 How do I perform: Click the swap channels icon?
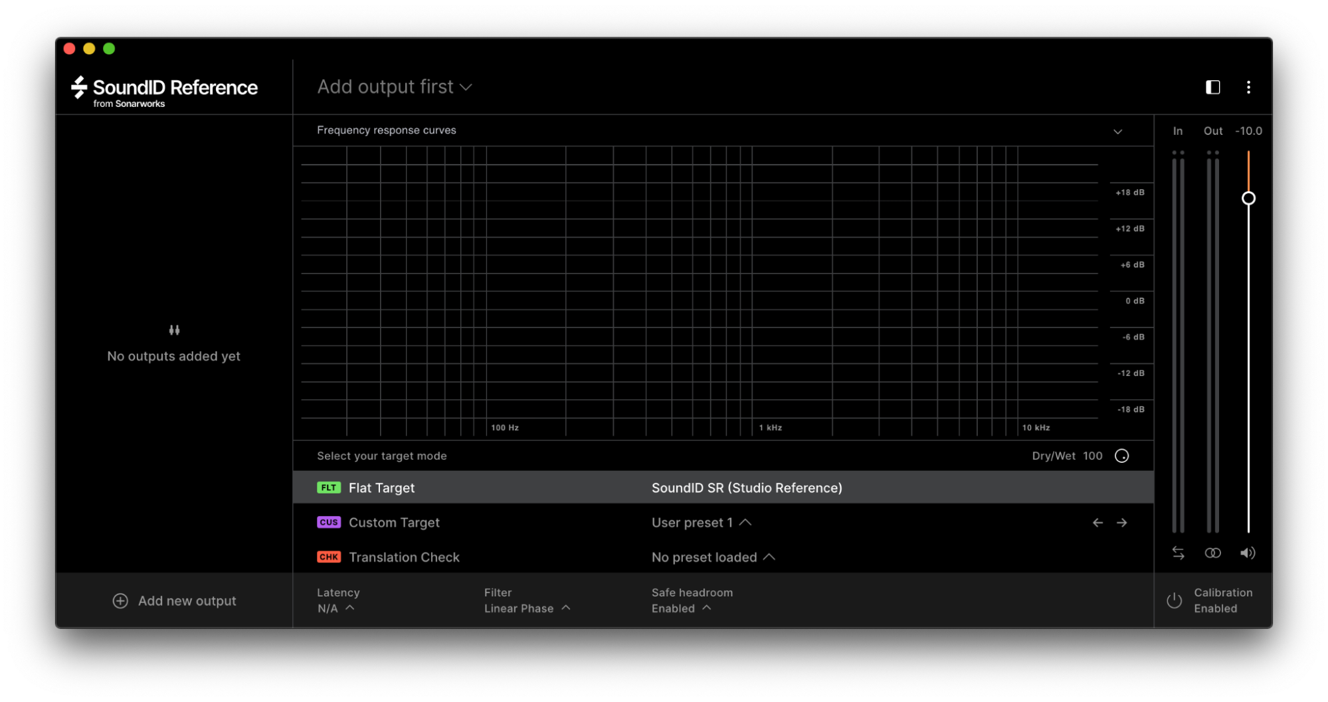(1178, 553)
